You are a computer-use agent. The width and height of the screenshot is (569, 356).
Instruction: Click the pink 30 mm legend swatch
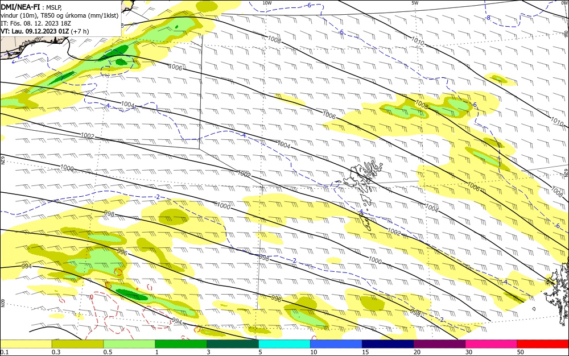[x=492, y=344]
